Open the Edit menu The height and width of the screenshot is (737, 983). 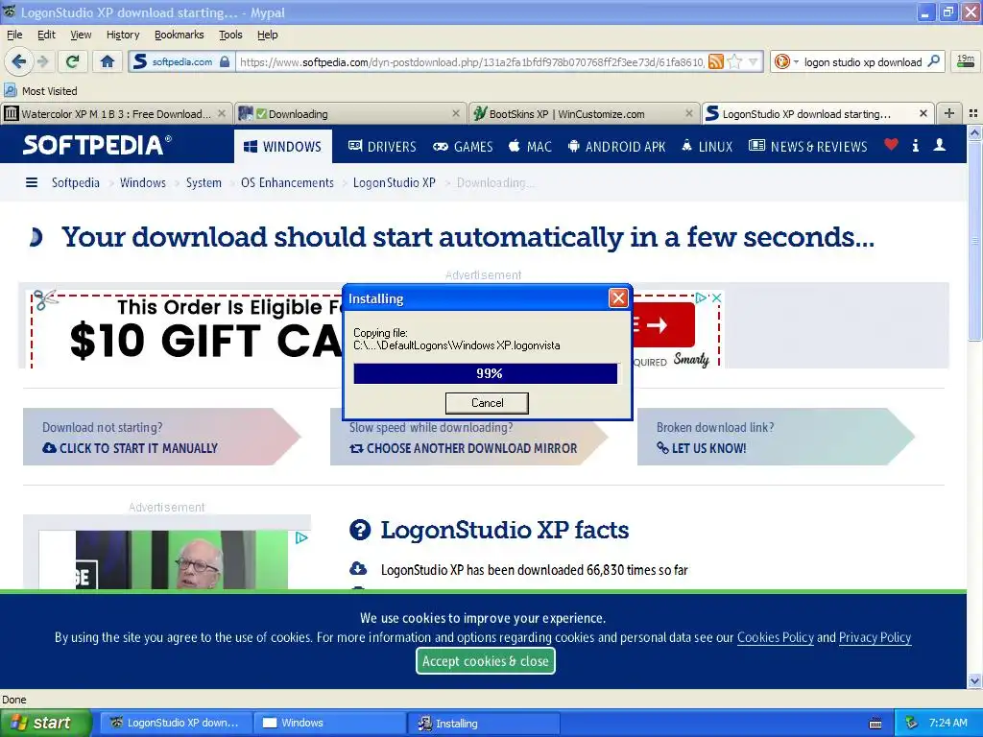pos(46,35)
